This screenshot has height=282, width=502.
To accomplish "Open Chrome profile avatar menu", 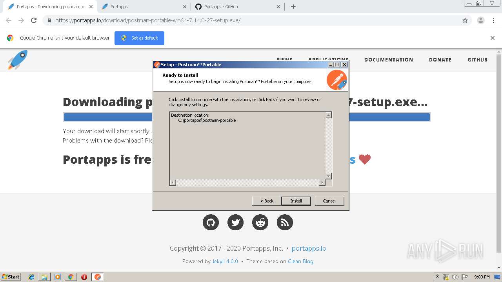I will tap(481, 20).
